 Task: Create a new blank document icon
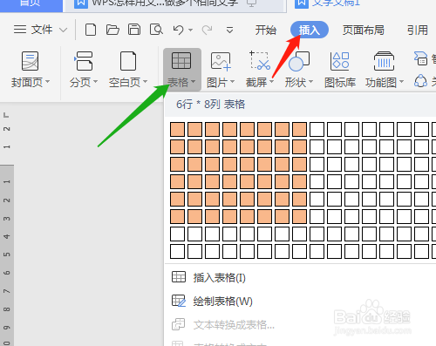click(91, 30)
